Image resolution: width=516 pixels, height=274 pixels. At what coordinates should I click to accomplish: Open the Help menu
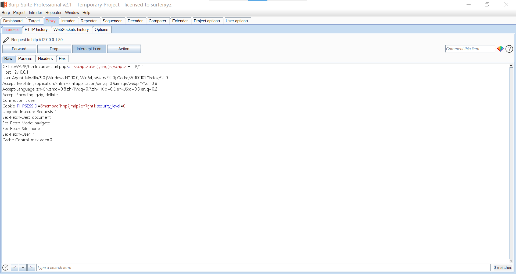point(86,13)
